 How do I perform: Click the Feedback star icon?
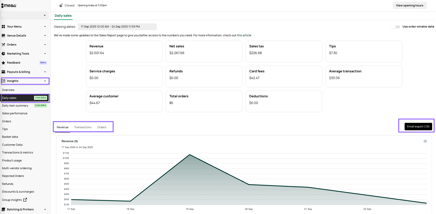pos(3,63)
